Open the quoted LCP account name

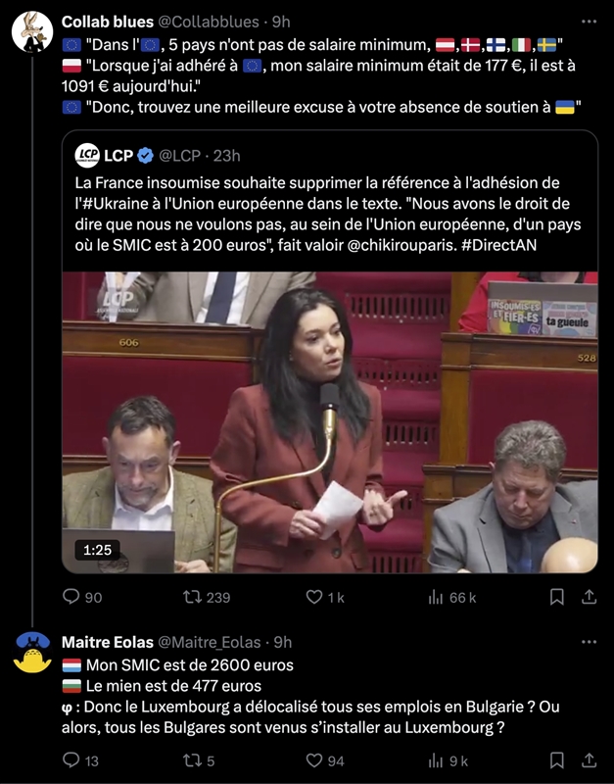coord(118,156)
